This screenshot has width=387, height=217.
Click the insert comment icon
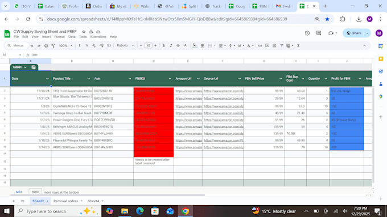[x=267, y=45]
